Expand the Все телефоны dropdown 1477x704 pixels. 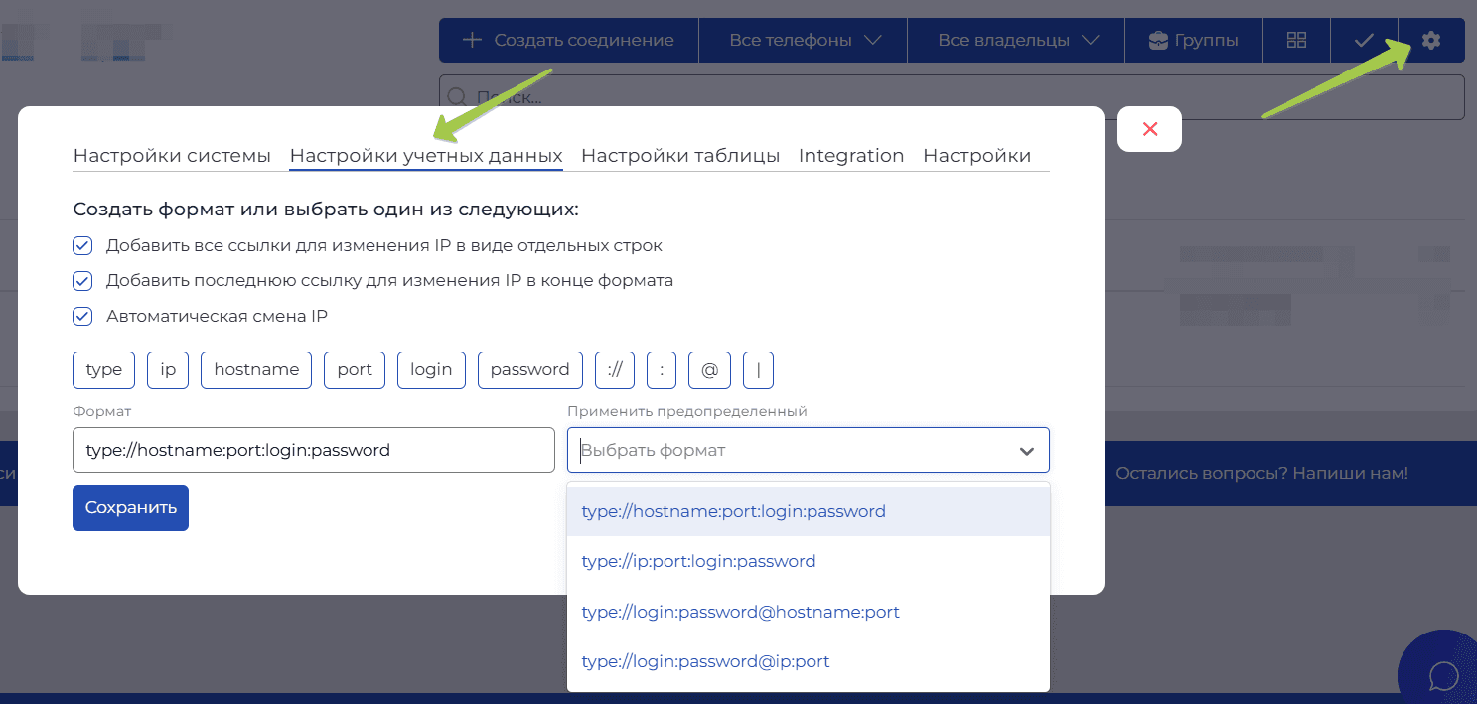(804, 41)
